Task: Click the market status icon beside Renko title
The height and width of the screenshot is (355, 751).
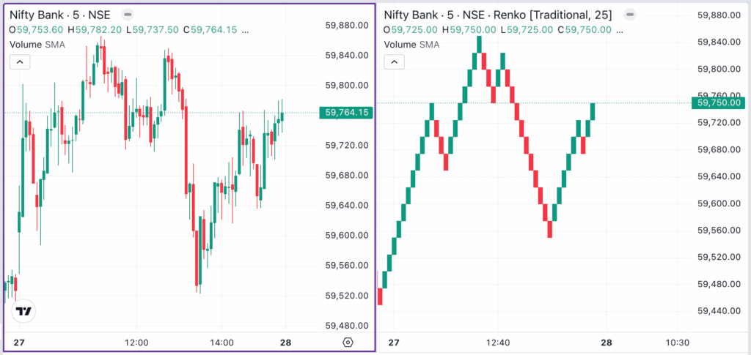Action: click(x=627, y=14)
